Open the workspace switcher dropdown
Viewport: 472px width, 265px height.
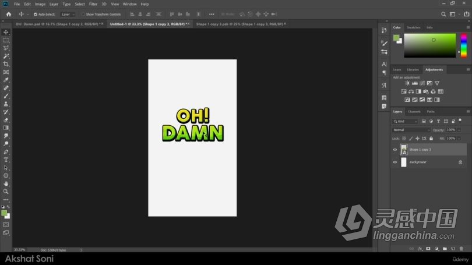coord(453,14)
